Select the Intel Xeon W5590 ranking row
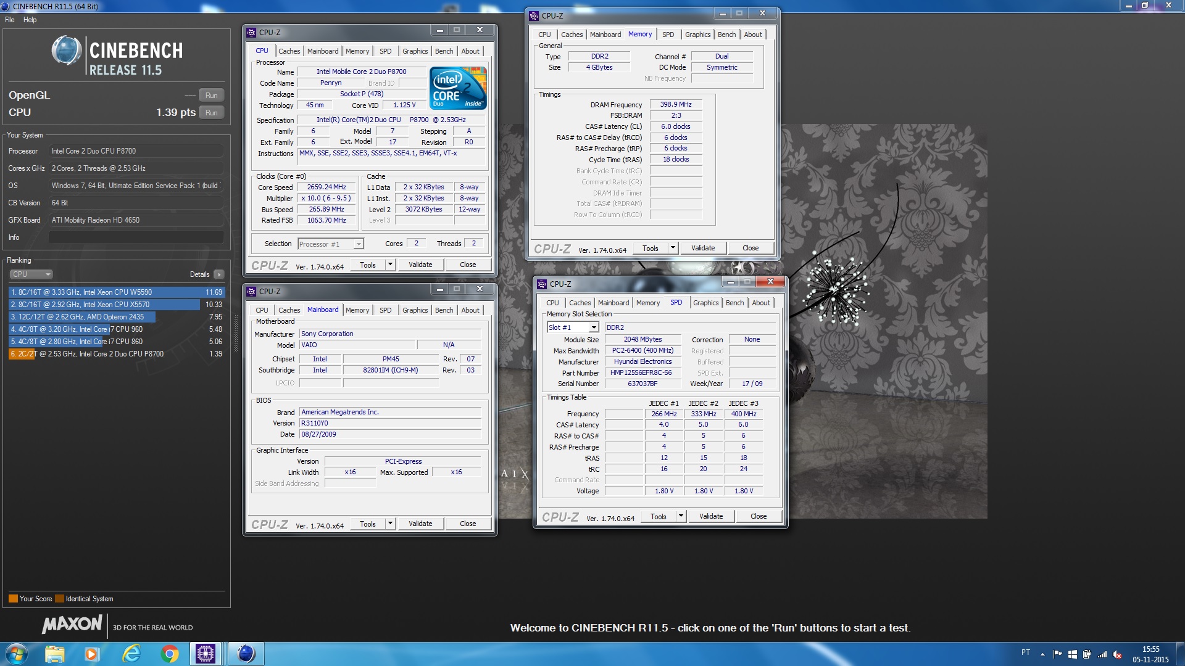 point(116,292)
